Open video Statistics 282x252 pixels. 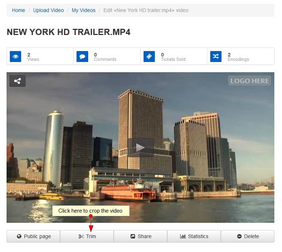click(x=194, y=237)
